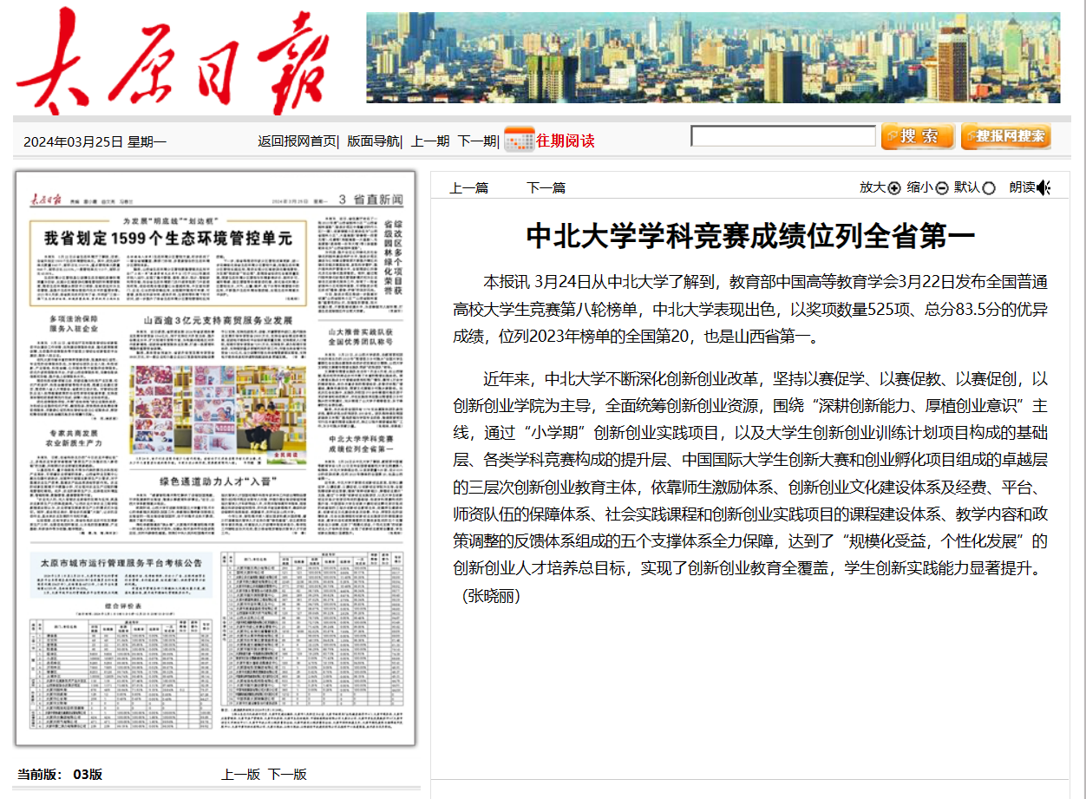Select the 默认 font size circle
The width and height of the screenshot is (1086, 799).
(x=989, y=187)
